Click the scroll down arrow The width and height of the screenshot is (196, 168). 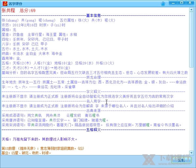pyautogui.click(x=191, y=153)
